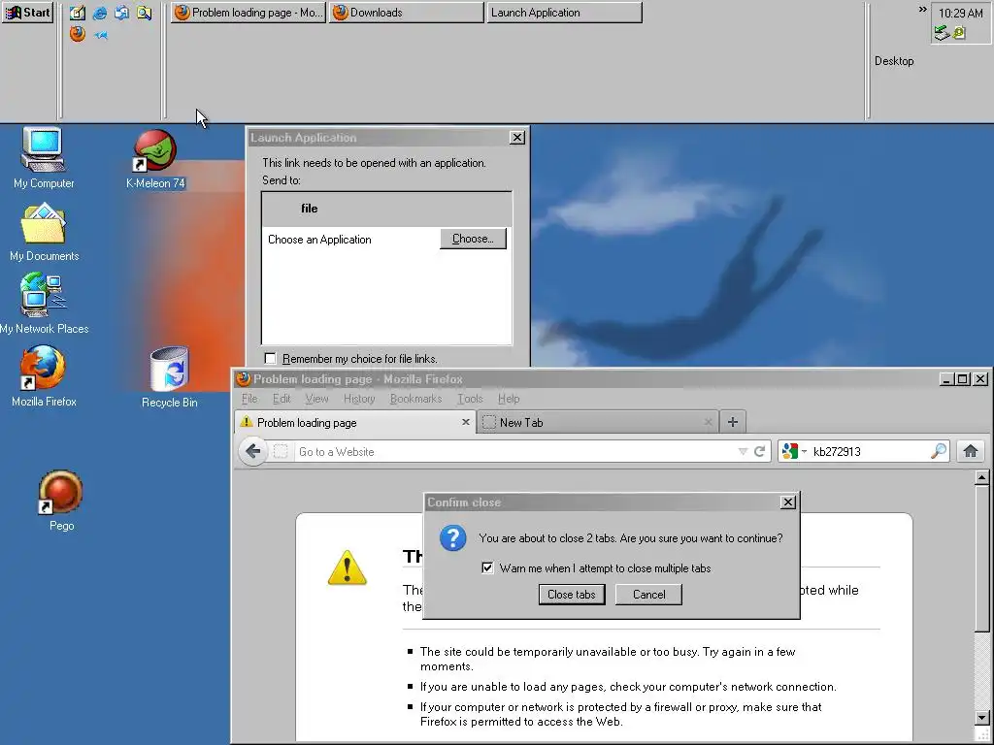Click the 10:29 AM clock
Viewport: 994px width, 745px height.
960,13
